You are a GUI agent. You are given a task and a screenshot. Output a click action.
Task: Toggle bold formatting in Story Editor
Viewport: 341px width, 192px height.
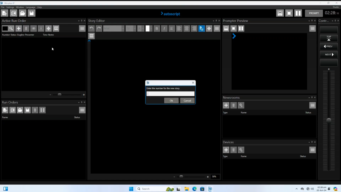[x=157, y=28]
